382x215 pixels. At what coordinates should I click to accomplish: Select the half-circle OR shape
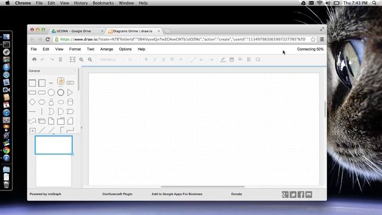[61, 112]
